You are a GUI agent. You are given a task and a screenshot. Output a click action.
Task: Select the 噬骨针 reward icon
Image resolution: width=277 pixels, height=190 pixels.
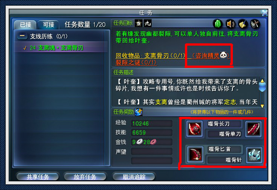click(x=254, y=155)
